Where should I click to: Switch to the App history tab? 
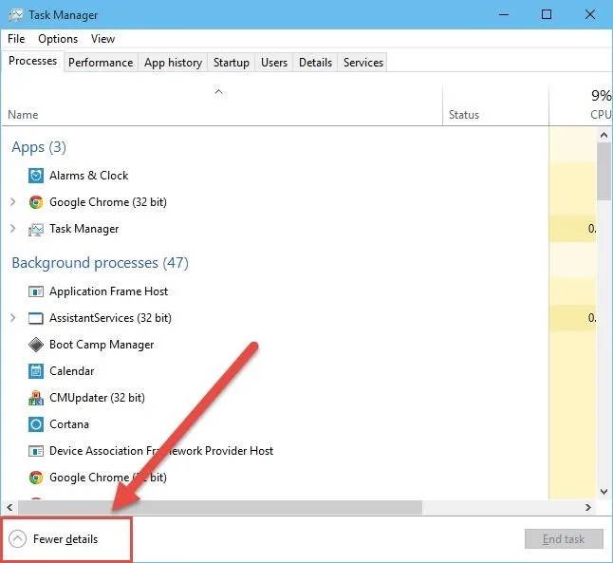(173, 63)
